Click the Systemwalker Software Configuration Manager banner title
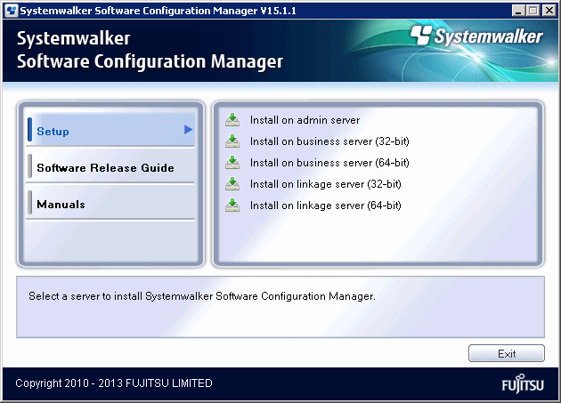Screen dimensions: 561x403 click(x=150, y=50)
